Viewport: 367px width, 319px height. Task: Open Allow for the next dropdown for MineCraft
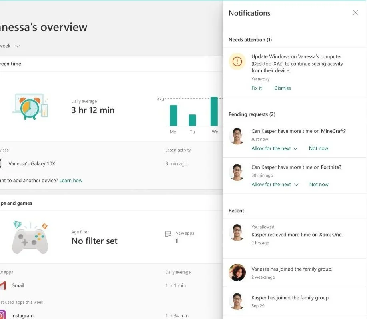pos(274,148)
